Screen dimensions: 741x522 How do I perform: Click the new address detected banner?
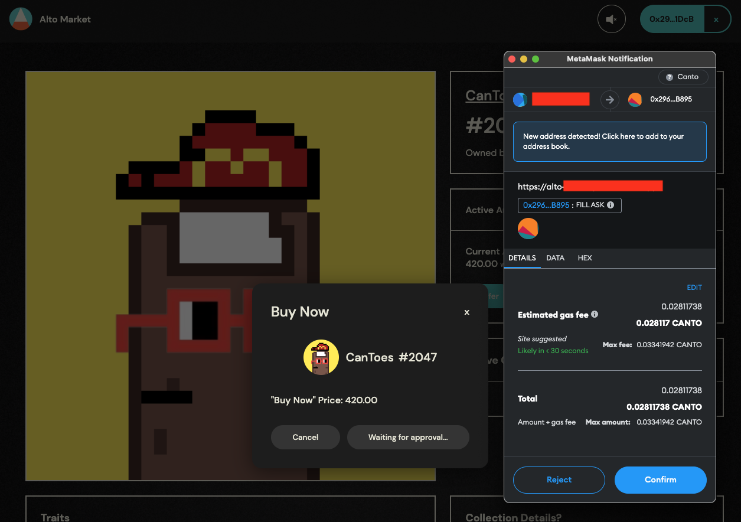pyautogui.click(x=609, y=142)
